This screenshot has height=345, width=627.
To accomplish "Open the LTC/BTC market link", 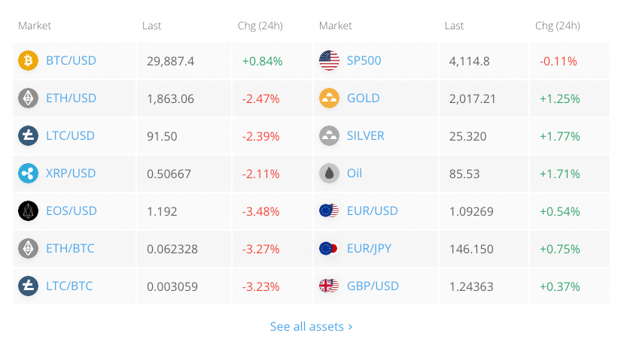I will tap(69, 286).
